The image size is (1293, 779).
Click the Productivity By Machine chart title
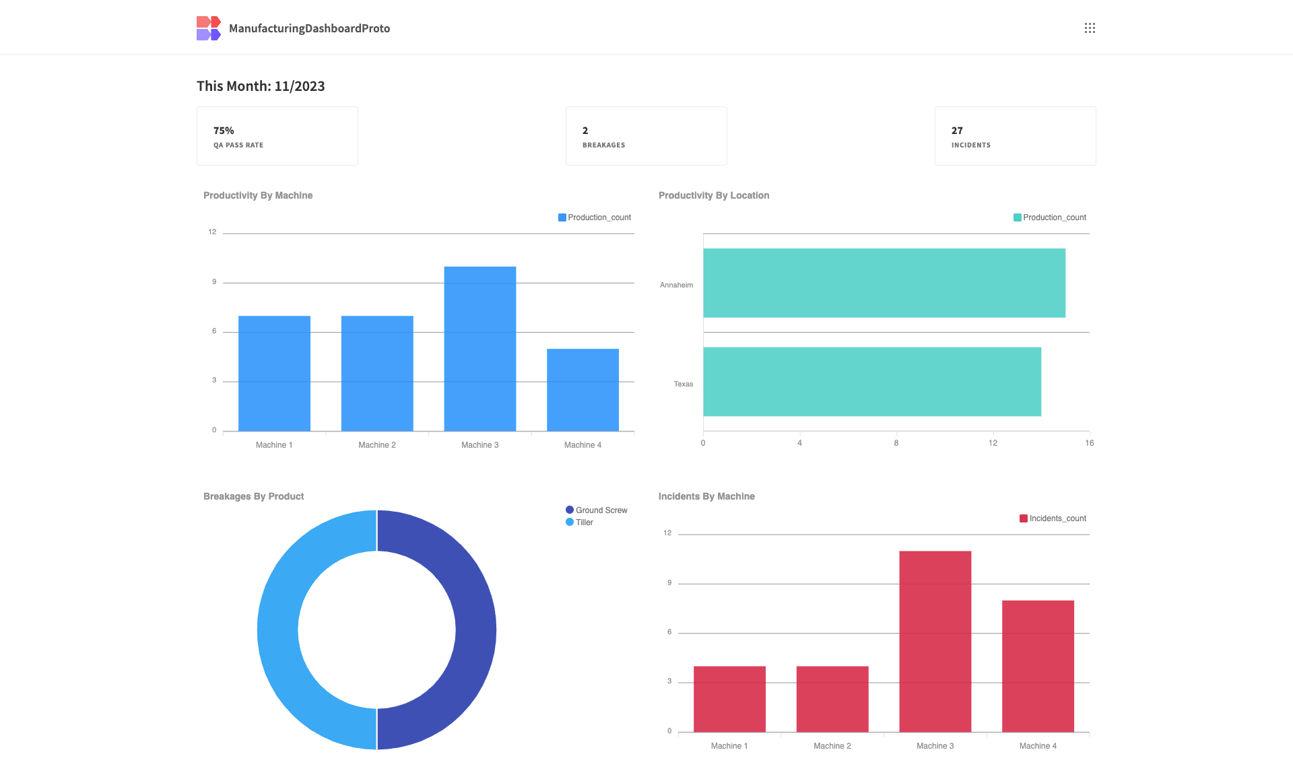coord(258,195)
